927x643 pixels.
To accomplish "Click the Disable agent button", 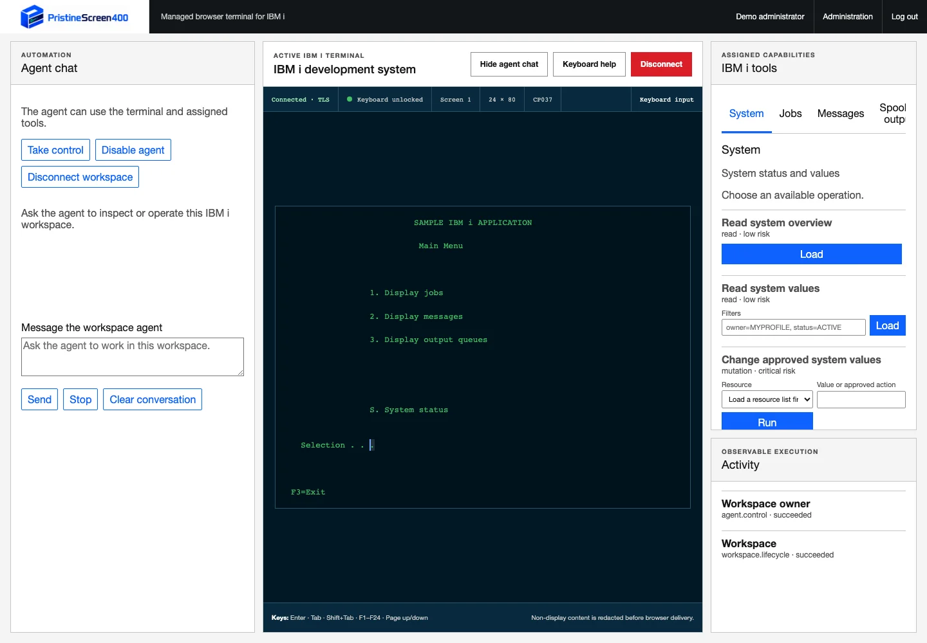I will (x=133, y=150).
